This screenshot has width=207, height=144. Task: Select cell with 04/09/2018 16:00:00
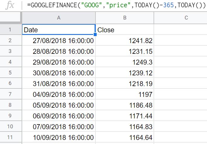pyautogui.click(x=59, y=94)
